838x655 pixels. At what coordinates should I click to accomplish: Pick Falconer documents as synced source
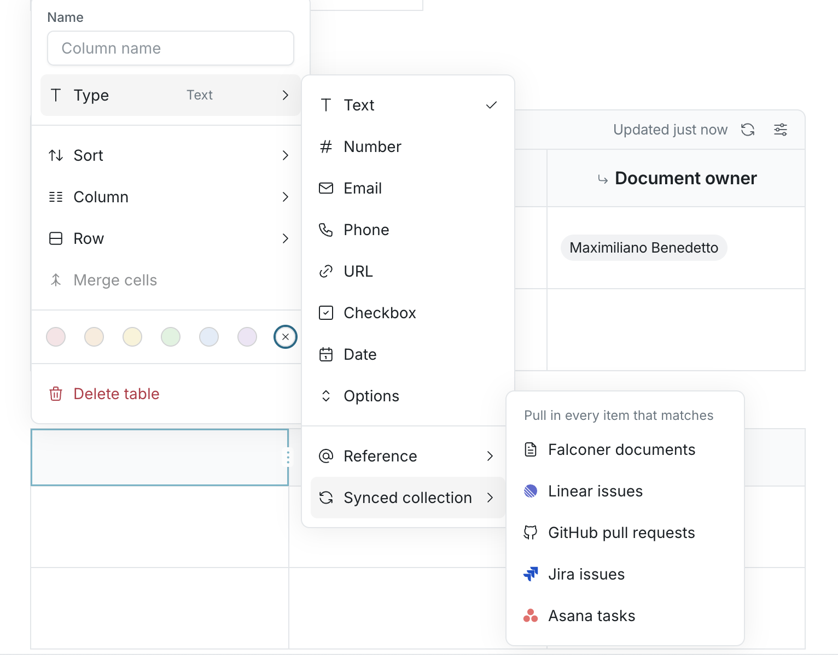coord(625,449)
